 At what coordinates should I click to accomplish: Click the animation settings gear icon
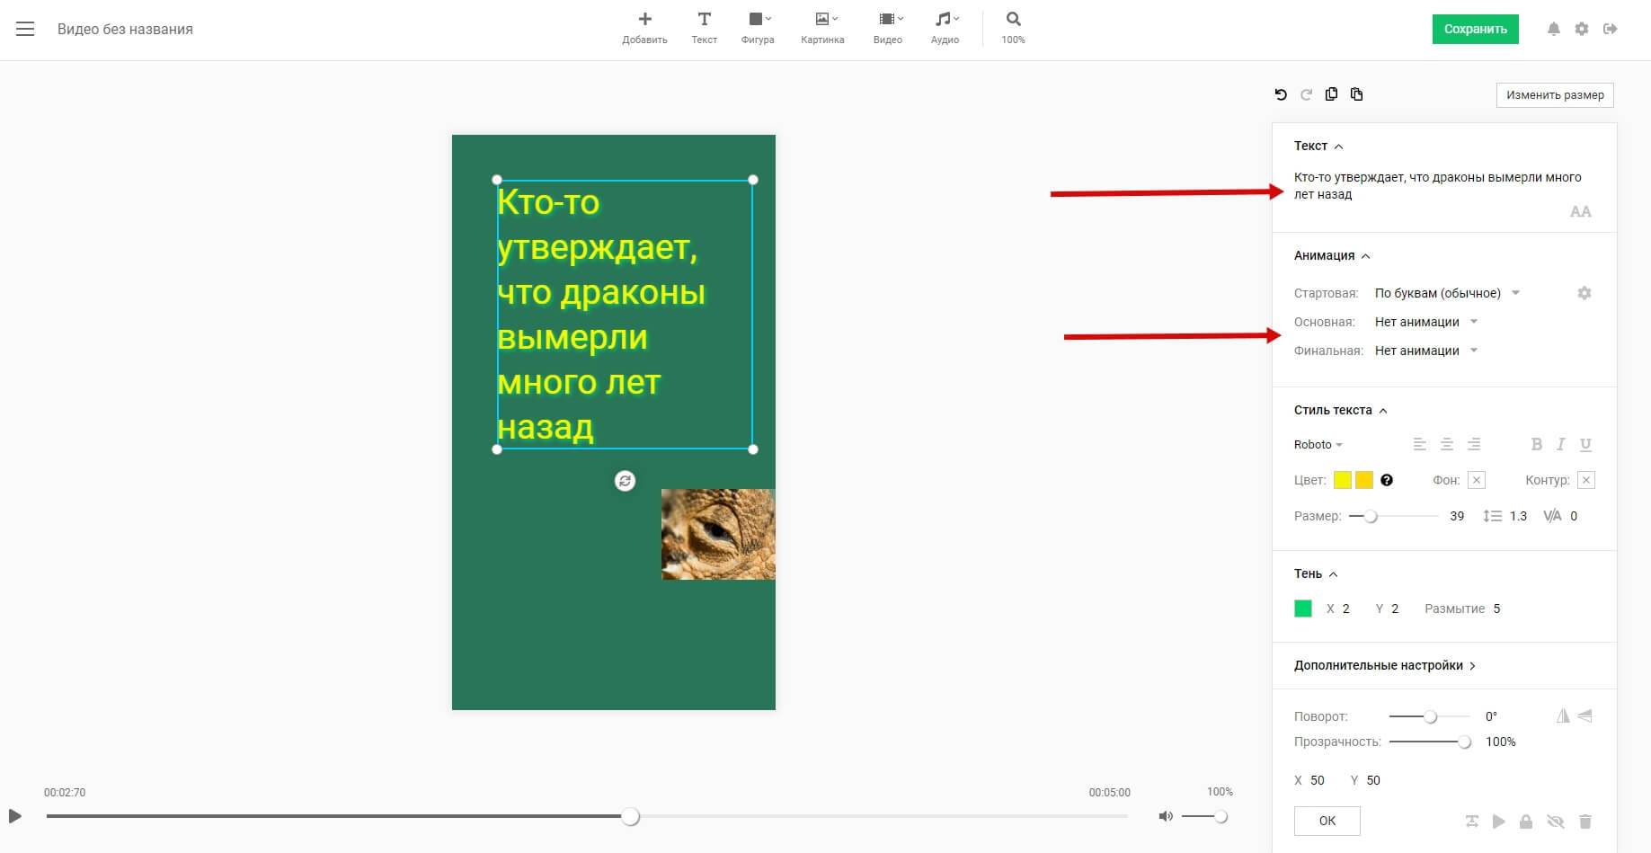1584,293
